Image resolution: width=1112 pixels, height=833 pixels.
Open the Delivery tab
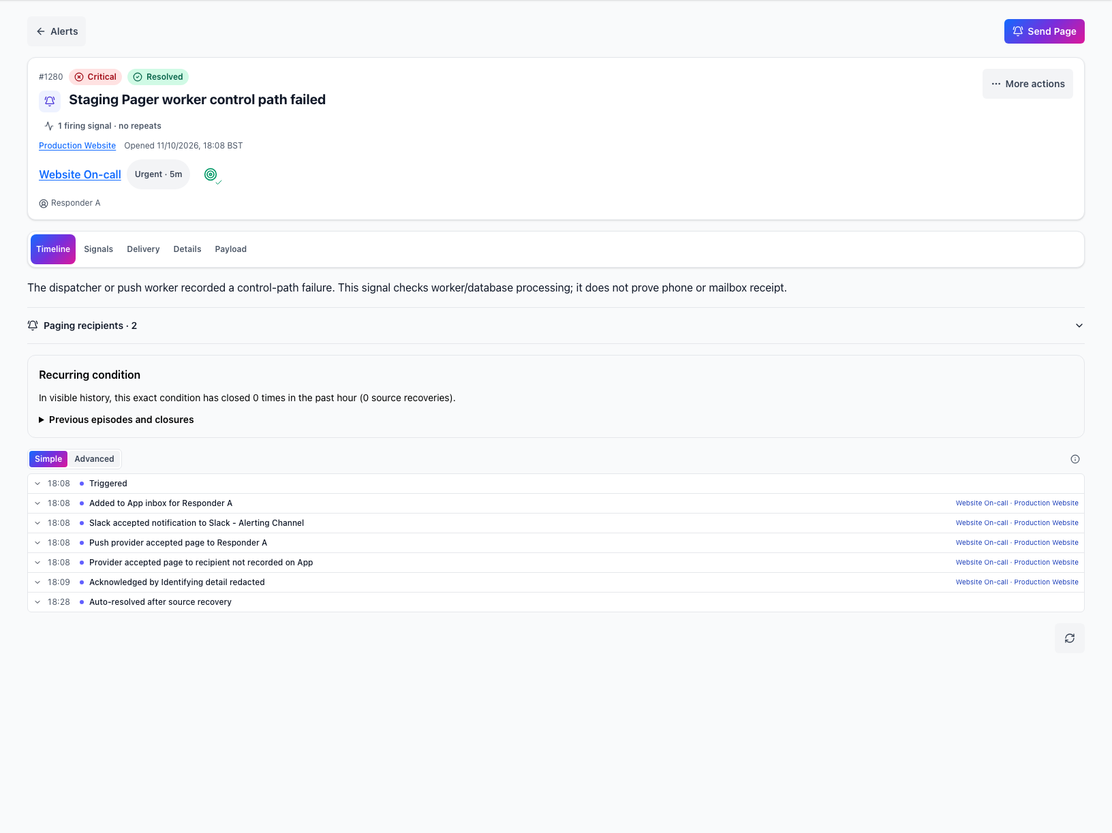[x=143, y=249]
